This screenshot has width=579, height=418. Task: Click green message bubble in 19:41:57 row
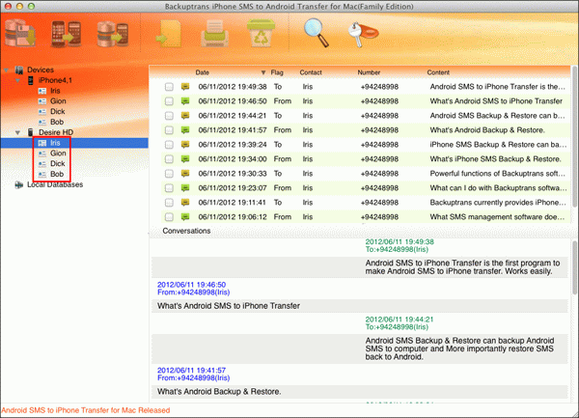coord(185,130)
